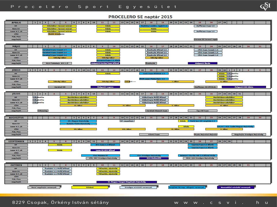The image size is (277, 207).
Task: Click the Melges24 Europa kupa Bfüred bar
Action: 105,63
